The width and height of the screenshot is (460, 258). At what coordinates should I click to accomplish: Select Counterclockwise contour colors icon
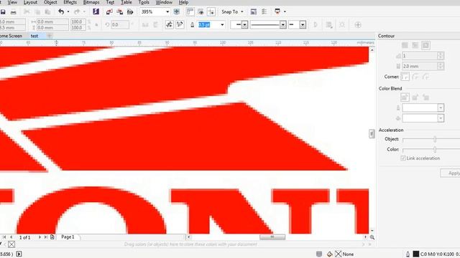coord(426,97)
